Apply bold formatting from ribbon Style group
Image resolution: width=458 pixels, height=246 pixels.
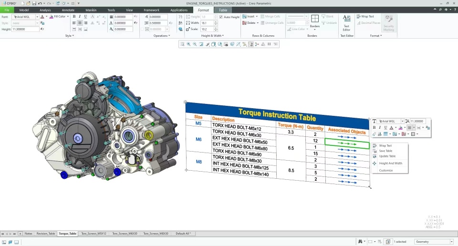click(x=74, y=17)
